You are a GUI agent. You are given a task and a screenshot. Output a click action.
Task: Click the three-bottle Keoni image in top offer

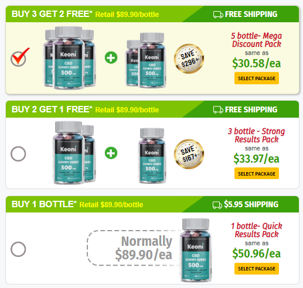point(69,58)
